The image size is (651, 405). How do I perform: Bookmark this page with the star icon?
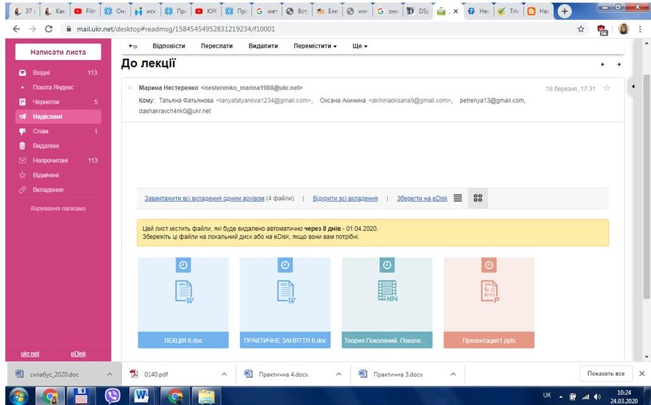click(x=581, y=29)
